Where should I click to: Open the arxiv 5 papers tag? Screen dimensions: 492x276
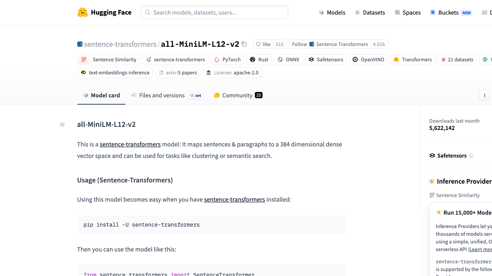point(178,72)
